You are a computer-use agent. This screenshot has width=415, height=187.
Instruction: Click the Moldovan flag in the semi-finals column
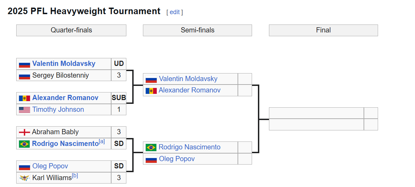point(151,91)
